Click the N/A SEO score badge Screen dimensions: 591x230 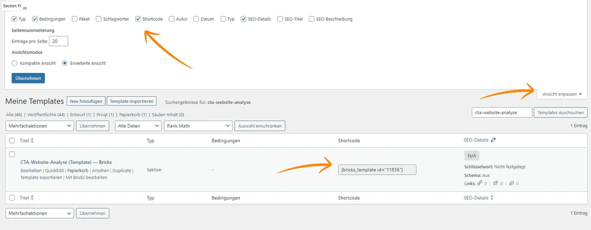coord(472,156)
